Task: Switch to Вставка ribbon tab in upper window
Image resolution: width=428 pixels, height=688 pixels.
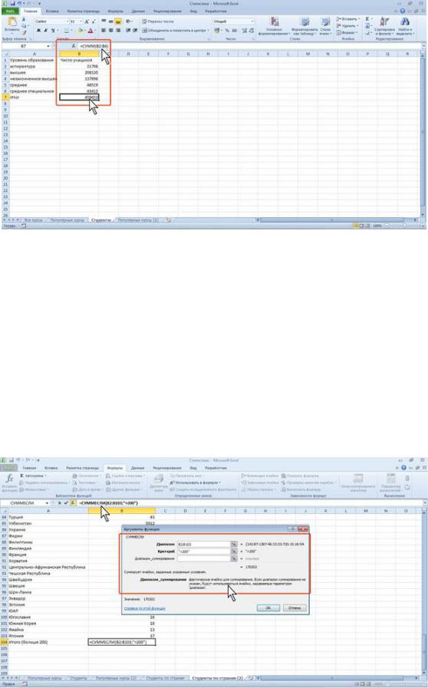Action: (52, 11)
